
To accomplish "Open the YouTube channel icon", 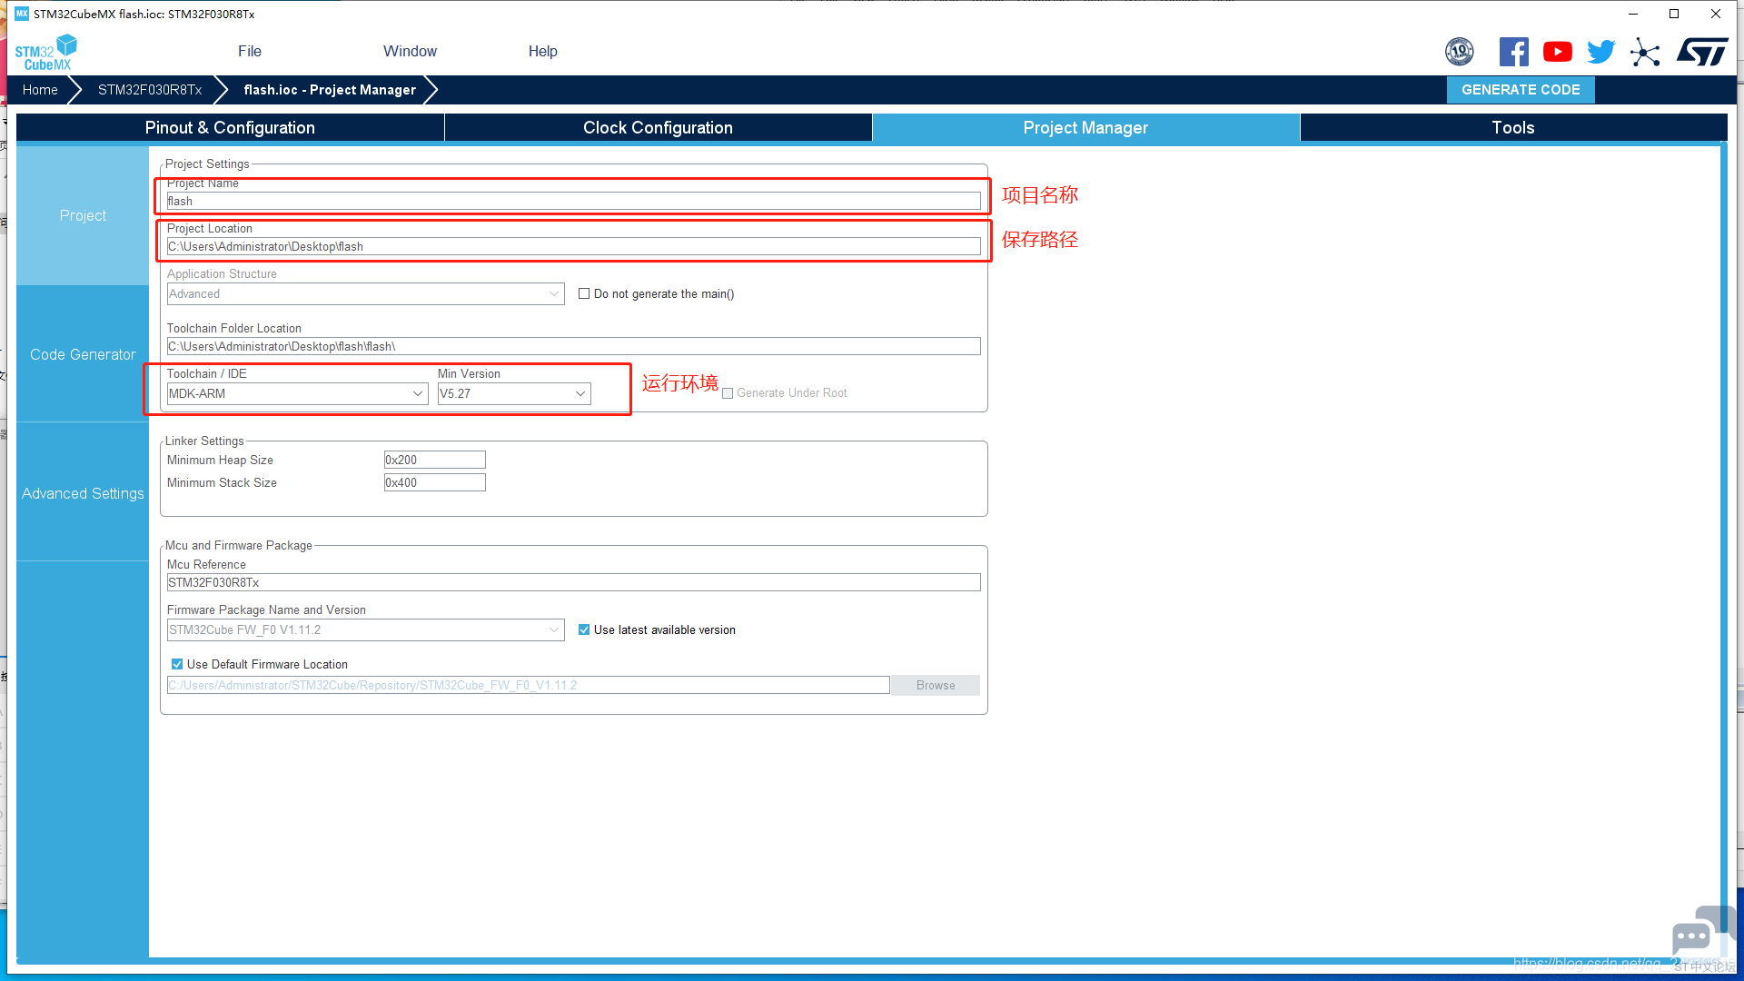I will (1558, 52).
